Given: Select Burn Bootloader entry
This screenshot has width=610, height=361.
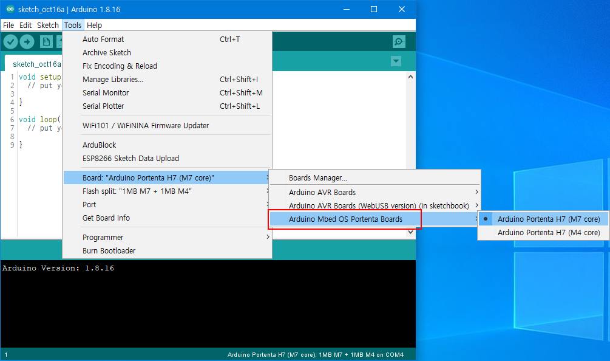Looking at the screenshot, I should pyautogui.click(x=168, y=251).
